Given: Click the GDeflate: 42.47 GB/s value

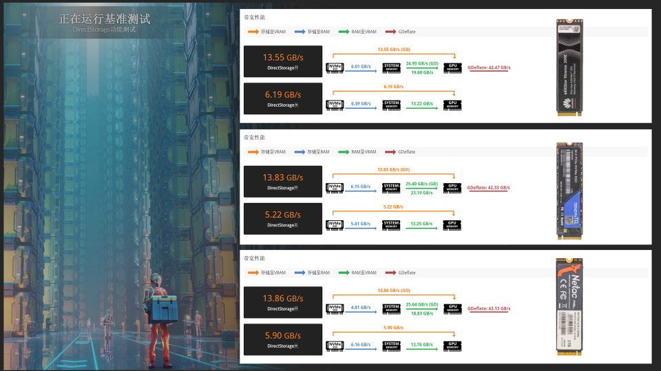Looking at the screenshot, I should coord(489,67).
